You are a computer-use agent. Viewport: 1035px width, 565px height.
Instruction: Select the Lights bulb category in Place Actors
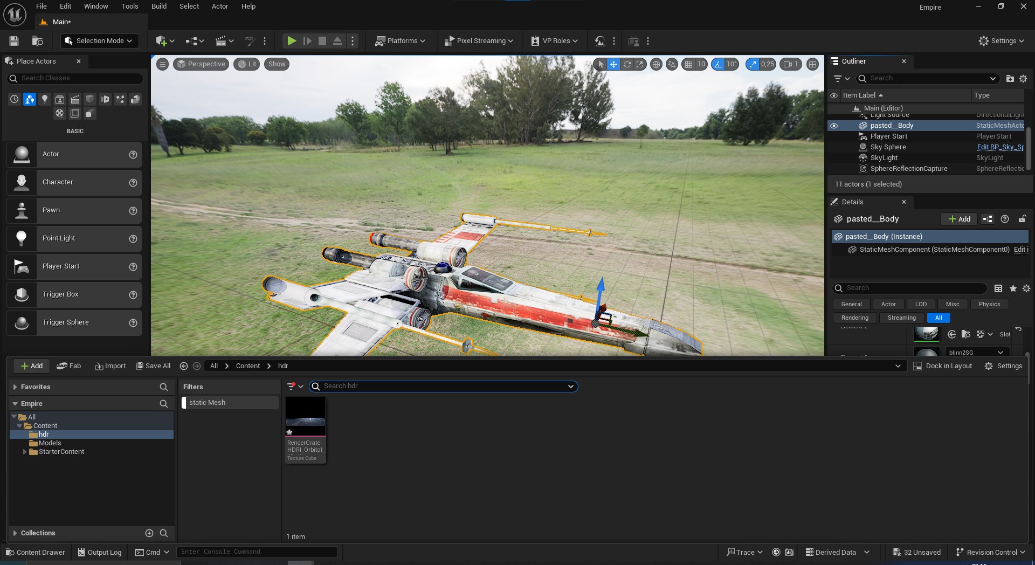[45, 99]
